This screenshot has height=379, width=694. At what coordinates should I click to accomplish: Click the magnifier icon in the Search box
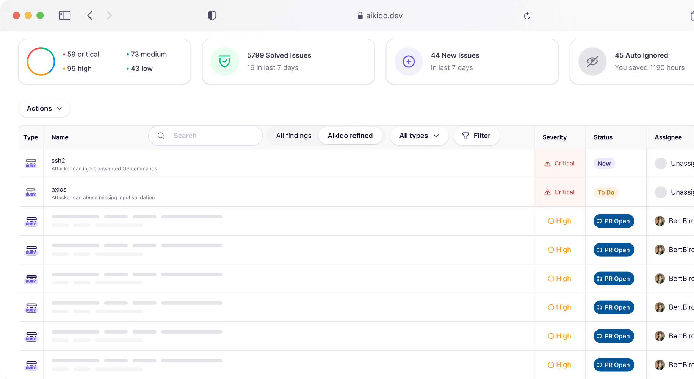(x=161, y=136)
